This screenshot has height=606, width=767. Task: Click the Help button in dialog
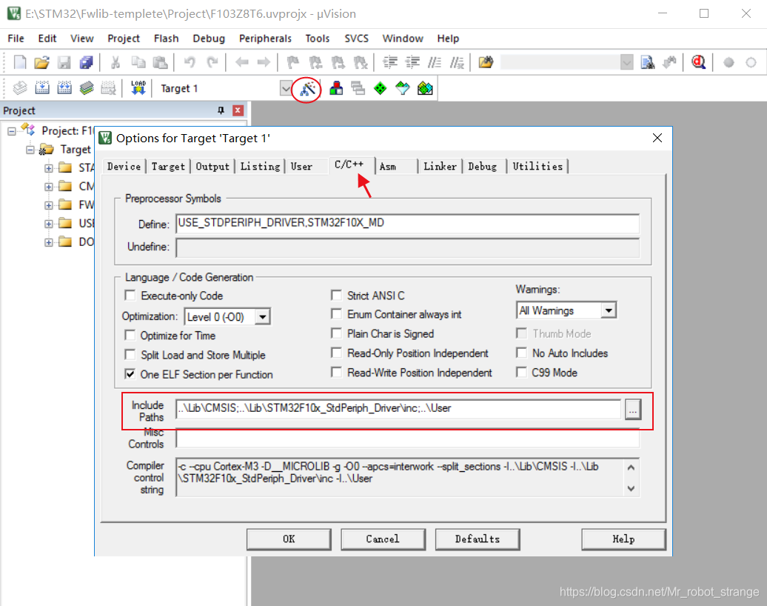tap(623, 539)
